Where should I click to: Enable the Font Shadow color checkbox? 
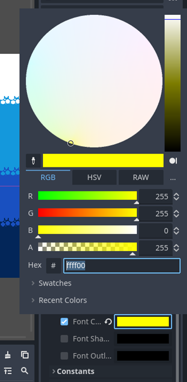pos(64,339)
